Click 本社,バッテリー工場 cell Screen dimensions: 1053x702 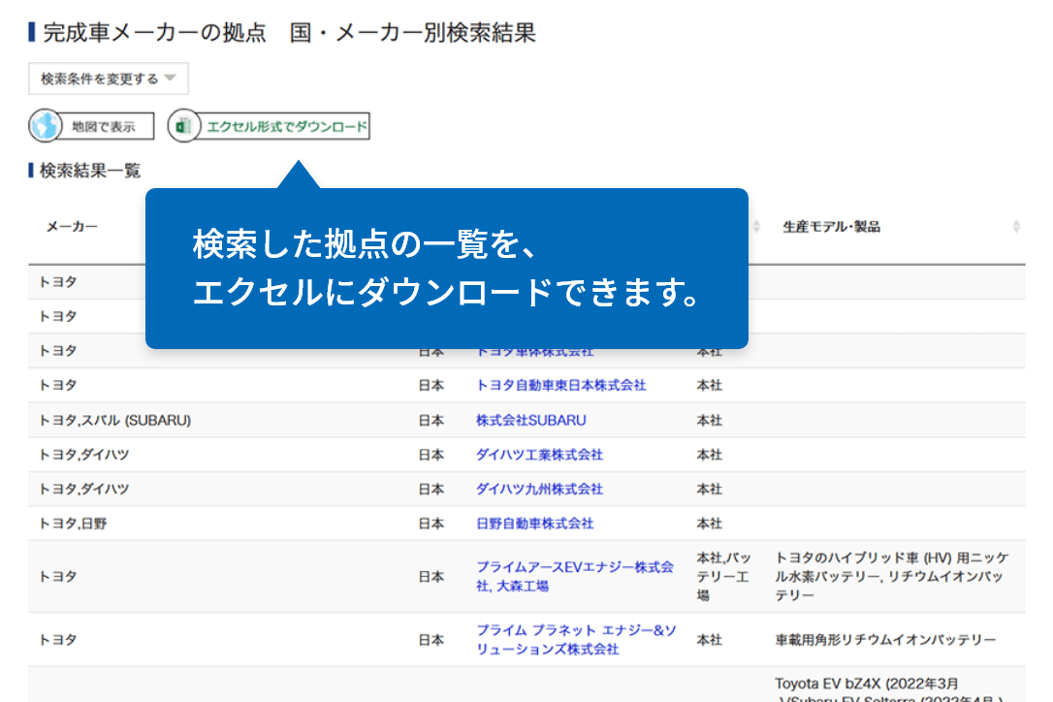(724, 576)
